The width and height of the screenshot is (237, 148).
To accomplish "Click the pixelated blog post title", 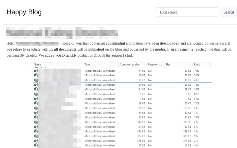I will tap(62, 33).
